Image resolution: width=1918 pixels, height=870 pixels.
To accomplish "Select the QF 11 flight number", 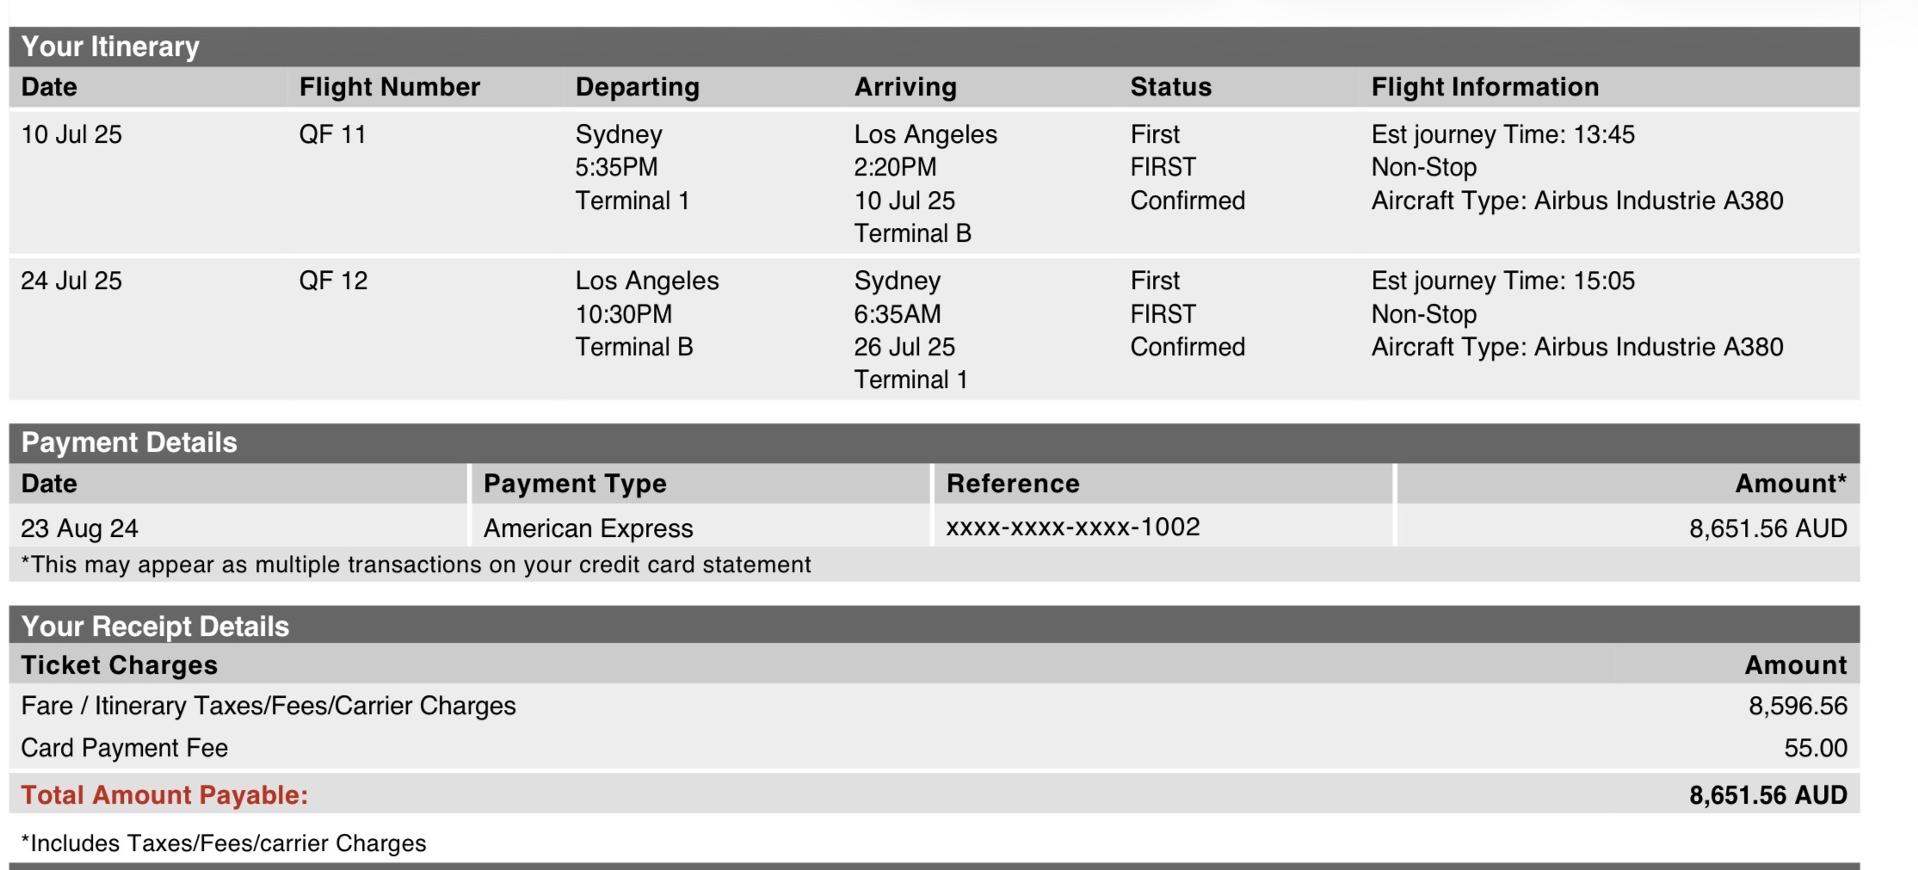I will (x=332, y=134).
